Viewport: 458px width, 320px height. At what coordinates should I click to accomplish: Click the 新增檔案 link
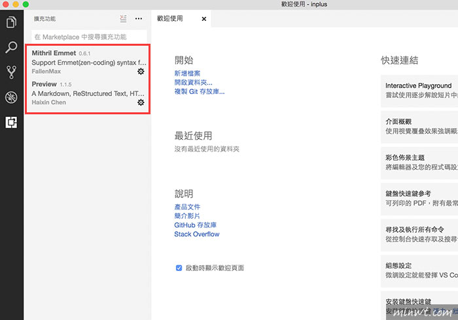click(x=187, y=73)
